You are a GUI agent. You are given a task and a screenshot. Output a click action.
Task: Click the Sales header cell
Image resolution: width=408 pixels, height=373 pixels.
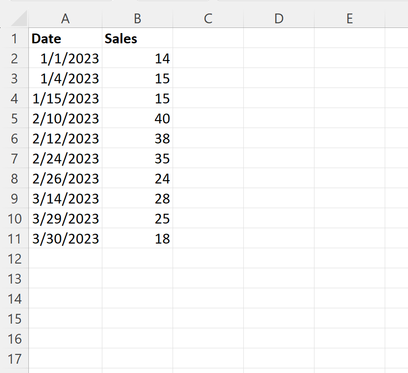click(x=137, y=38)
